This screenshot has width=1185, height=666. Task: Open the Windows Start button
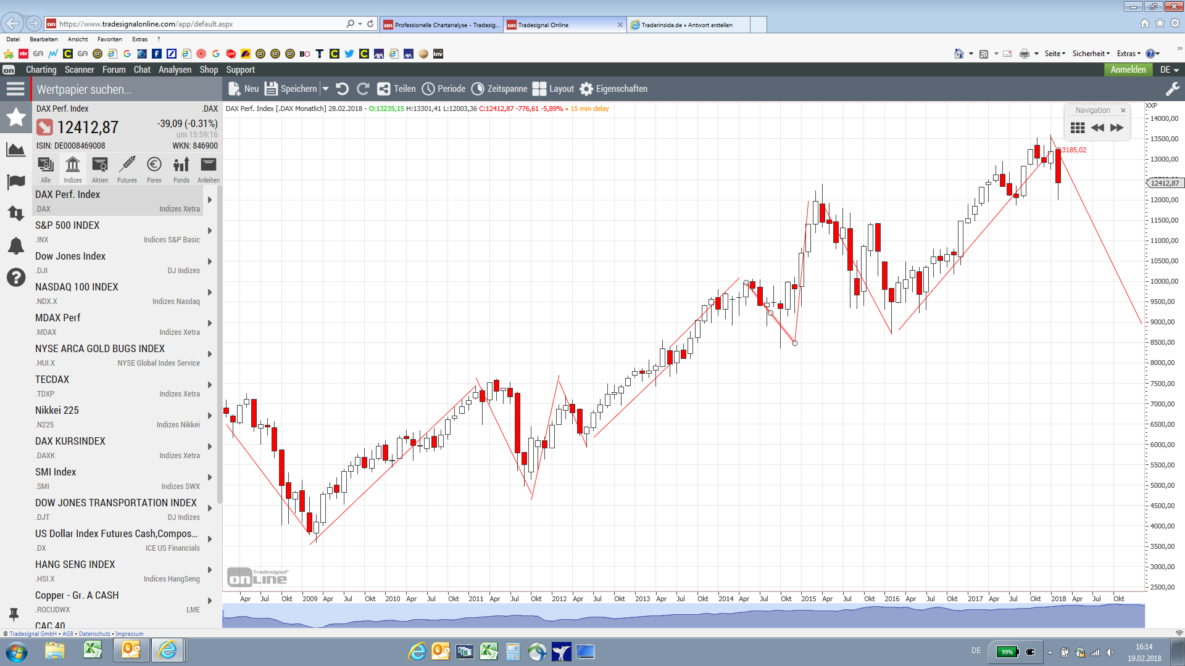[x=17, y=651]
